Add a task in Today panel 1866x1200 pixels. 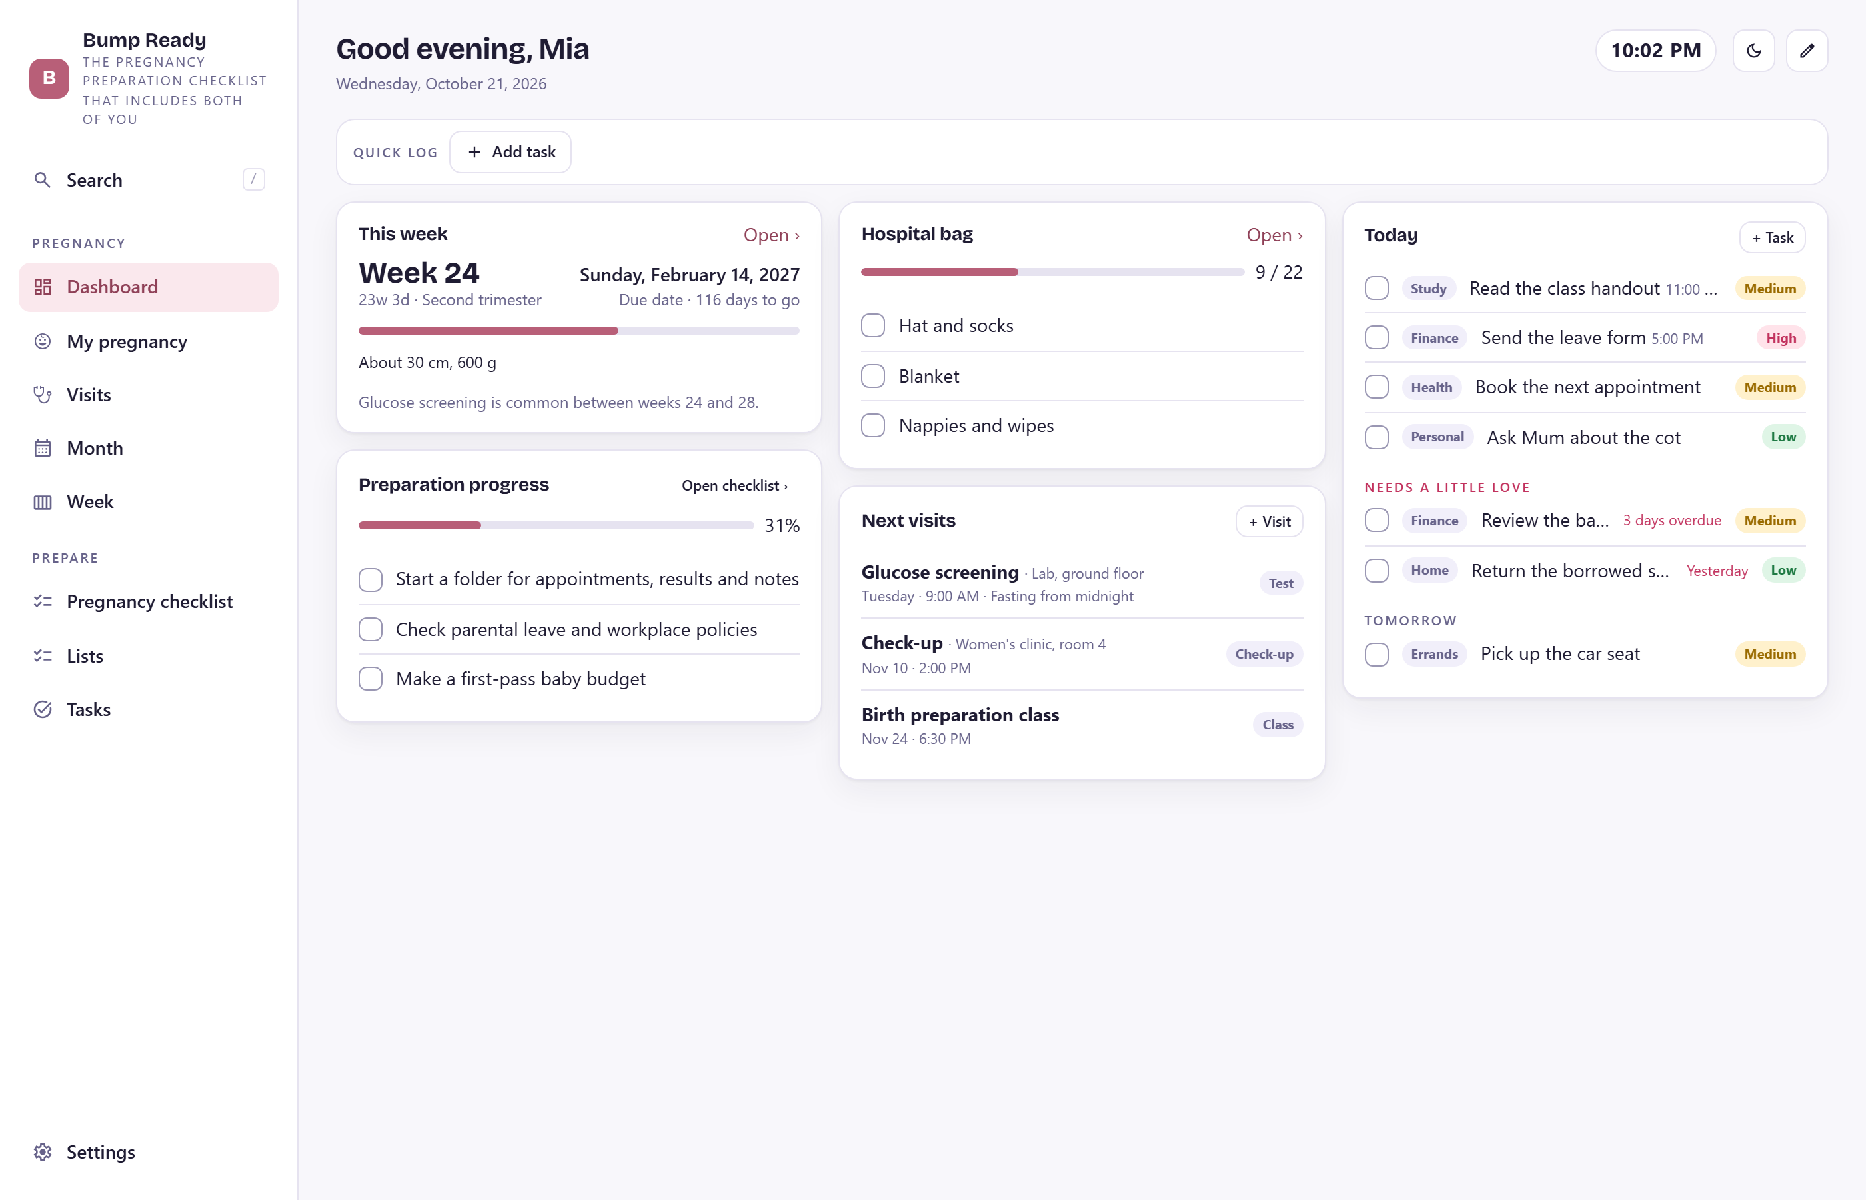(1773, 237)
